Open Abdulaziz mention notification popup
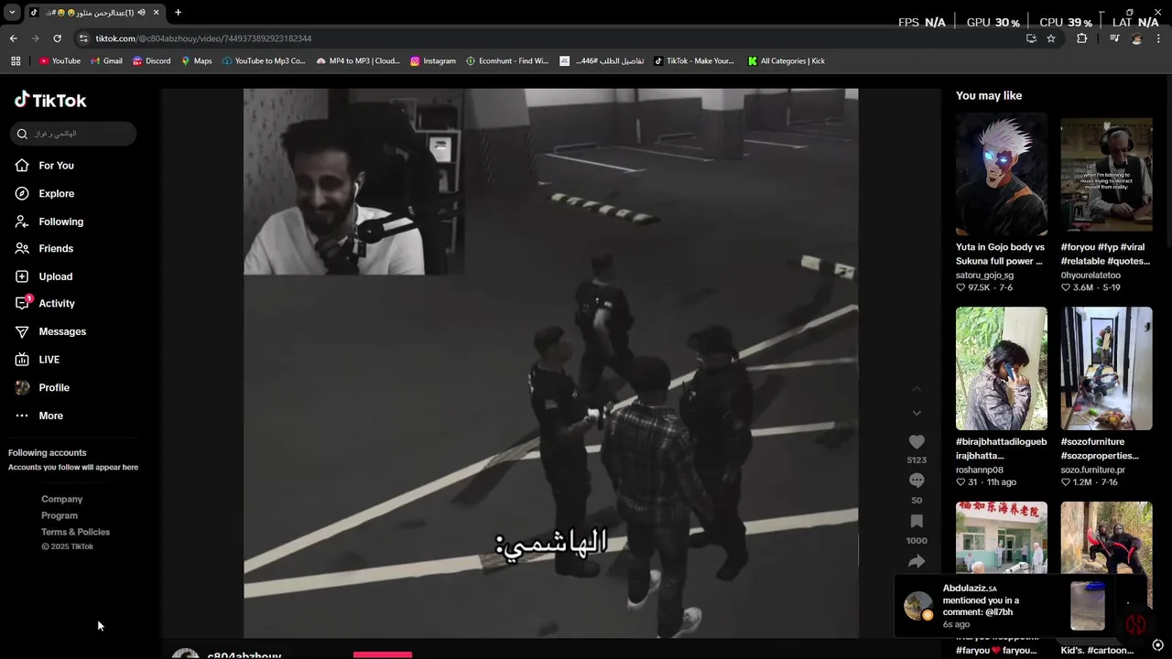 click(1020, 606)
